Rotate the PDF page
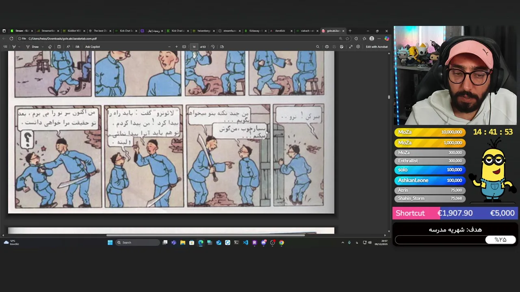This screenshot has height=292, width=520. (x=213, y=47)
